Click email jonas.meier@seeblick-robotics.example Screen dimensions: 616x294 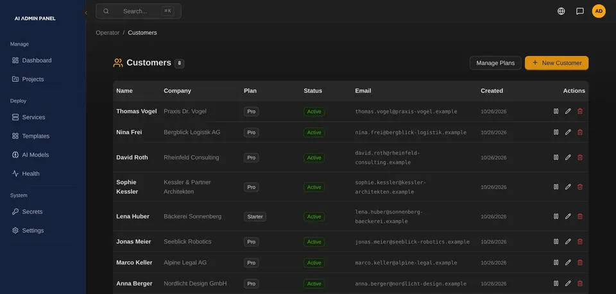click(x=413, y=242)
